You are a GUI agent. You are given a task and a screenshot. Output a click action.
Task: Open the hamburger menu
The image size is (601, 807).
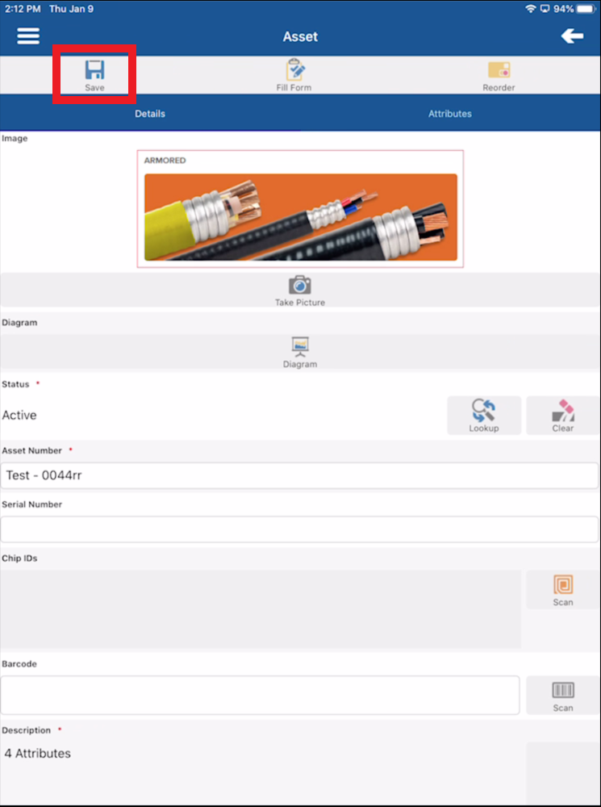pyautogui.click(x=28, y=36)
